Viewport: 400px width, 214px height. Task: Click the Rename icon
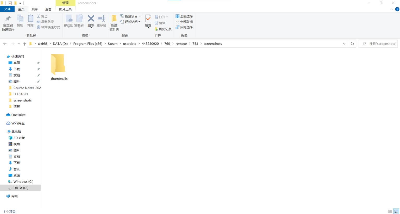pyautogui.click(x=101, y=21)
